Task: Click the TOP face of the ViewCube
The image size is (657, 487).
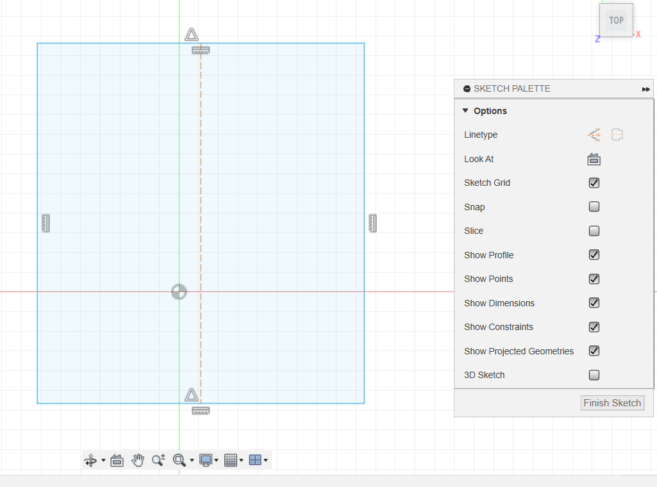Action: click(x=616, y=20)
